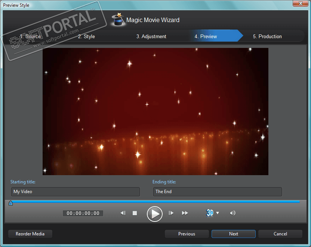Click the blue preview progress bar

pos(156,202)
